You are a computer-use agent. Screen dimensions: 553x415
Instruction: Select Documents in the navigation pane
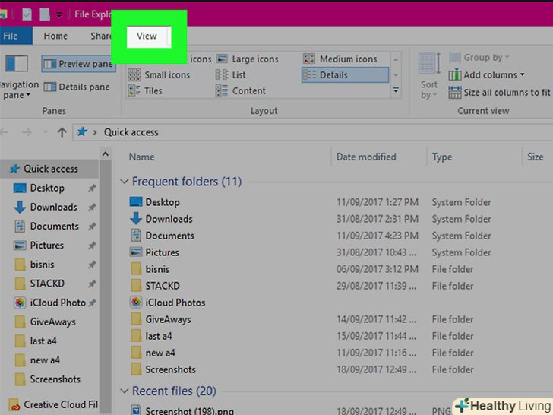[x=54, y=226]
